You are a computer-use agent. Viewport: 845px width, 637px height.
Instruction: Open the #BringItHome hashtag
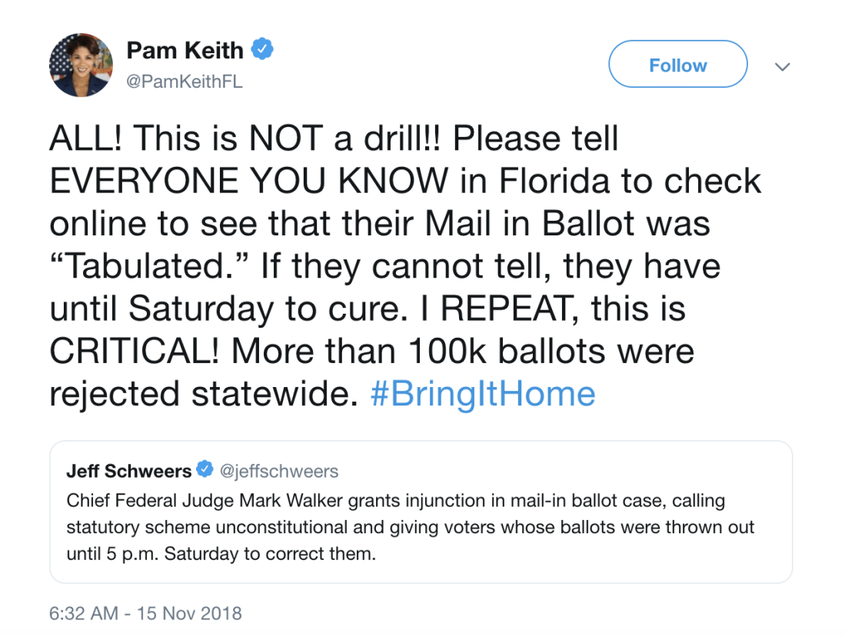[x=482, y=394]
